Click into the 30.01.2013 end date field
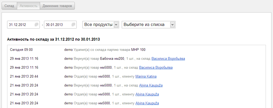The width and height of the screenshot is (273, 108). click(57, 25)
